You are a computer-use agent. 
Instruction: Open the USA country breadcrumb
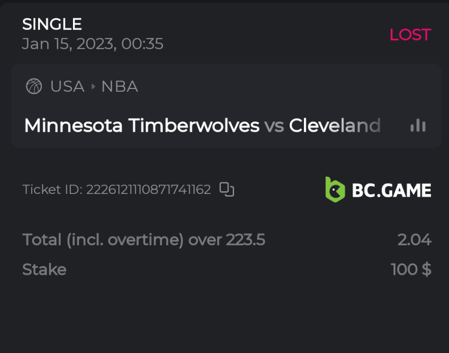click(x=67, y=87)
